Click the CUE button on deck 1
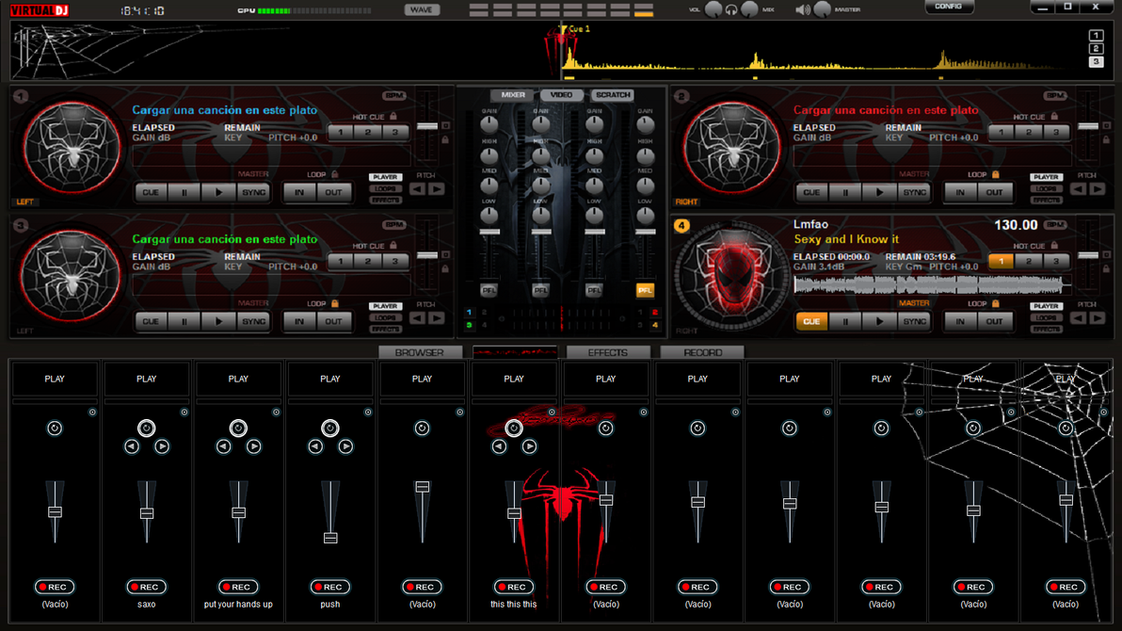Screen dimensions: 1122x631 click(151, 192)
